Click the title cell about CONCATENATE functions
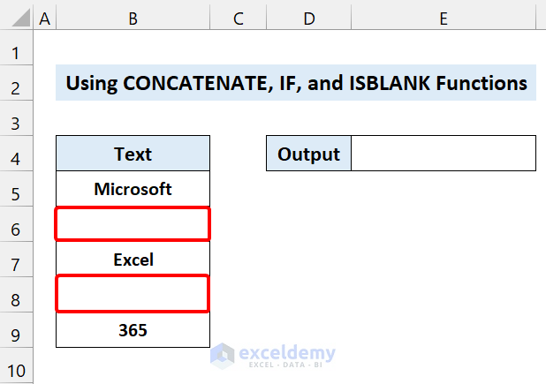Viewport: 546px width, 384px height. tap(296, 83)
